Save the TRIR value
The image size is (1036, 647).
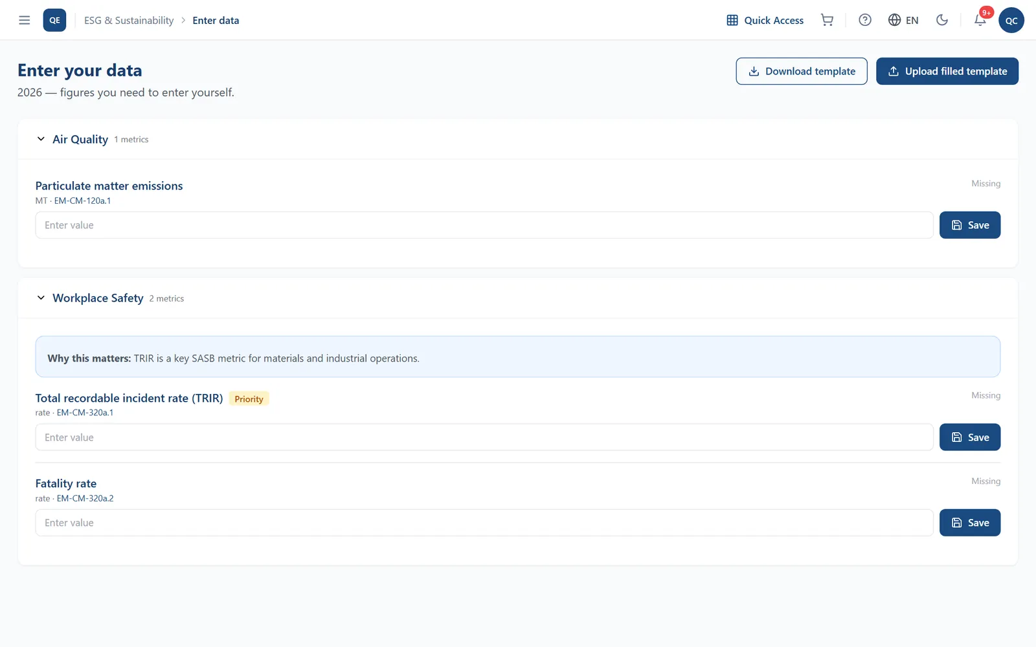pyautogui.click(x=970, y=437)
